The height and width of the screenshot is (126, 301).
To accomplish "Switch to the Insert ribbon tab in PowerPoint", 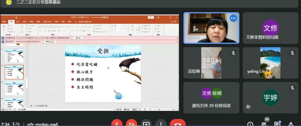I will [x=18, y=22].
